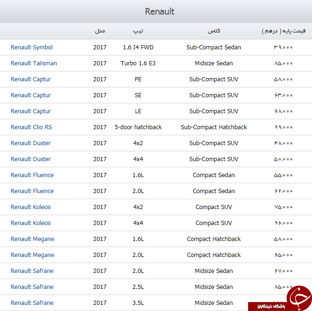The image size is (312, 311).
Task: Select the 'LE' type cell
Action: tap(138, 111)
